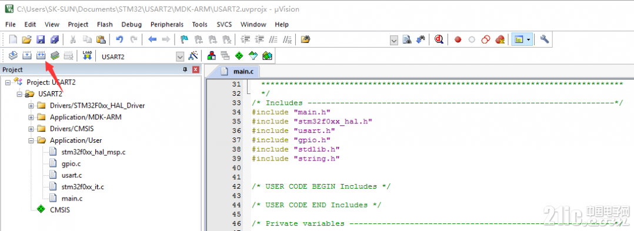This screenshot has width=634, height=231.
Task: Open the USART2 target selection dropdown
Action: tap(181, 57)
